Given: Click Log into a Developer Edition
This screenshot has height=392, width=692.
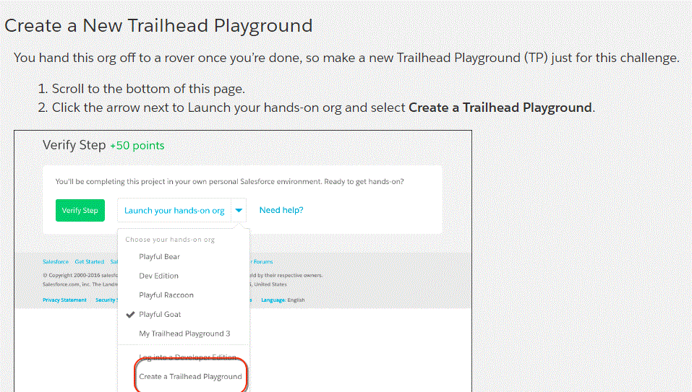Looking at the screenshot, I should 187,357.
